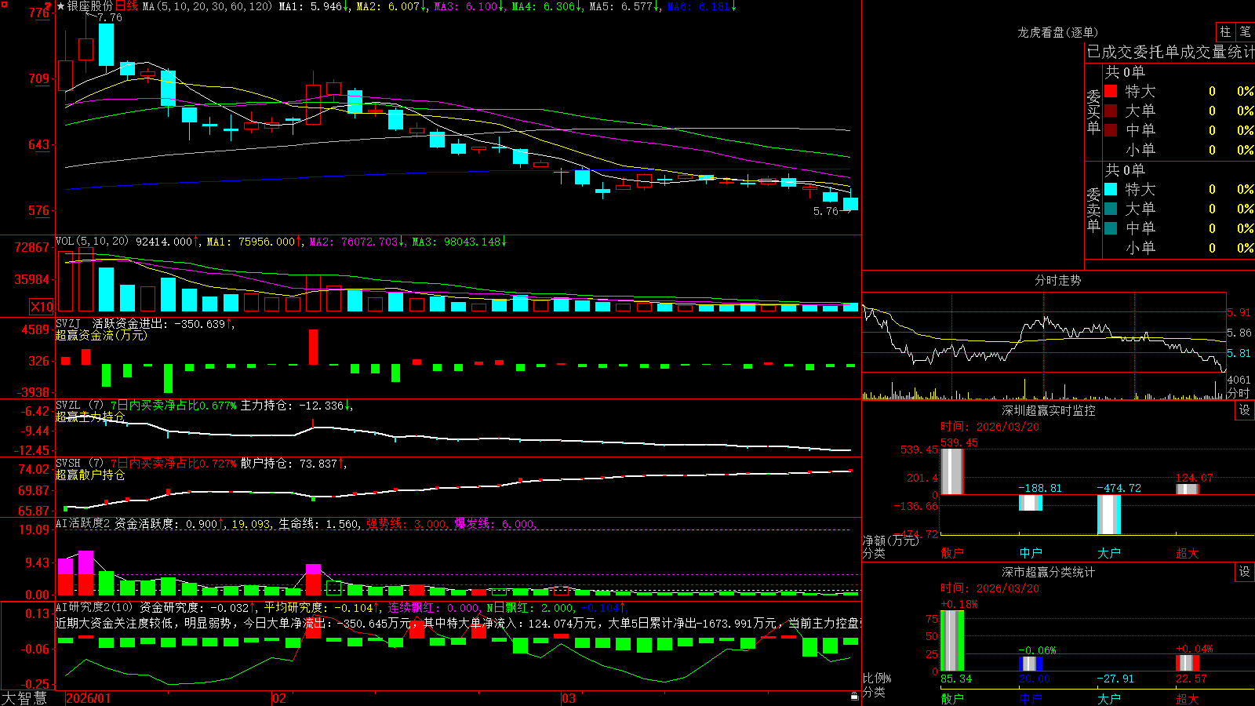Screen dimensions: 1255x706
Task: Click the star icon before 银座股份
Action: point(60,6)
